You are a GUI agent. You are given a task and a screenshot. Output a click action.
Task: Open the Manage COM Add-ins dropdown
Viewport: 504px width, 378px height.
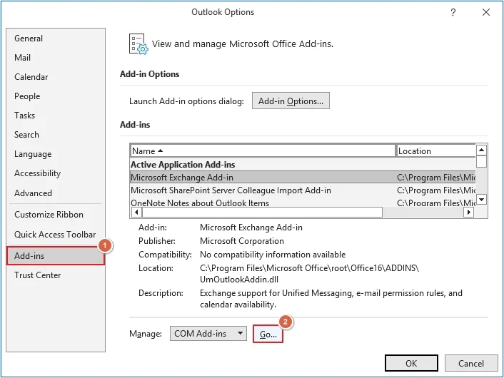(208, 334)
